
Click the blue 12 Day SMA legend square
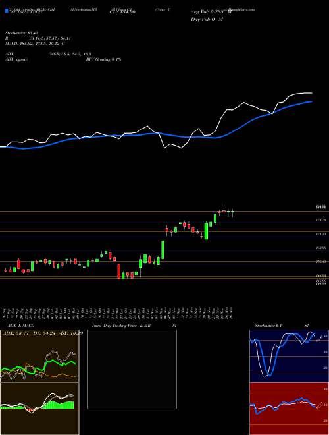pyautogui.click(x=7, y=11)
